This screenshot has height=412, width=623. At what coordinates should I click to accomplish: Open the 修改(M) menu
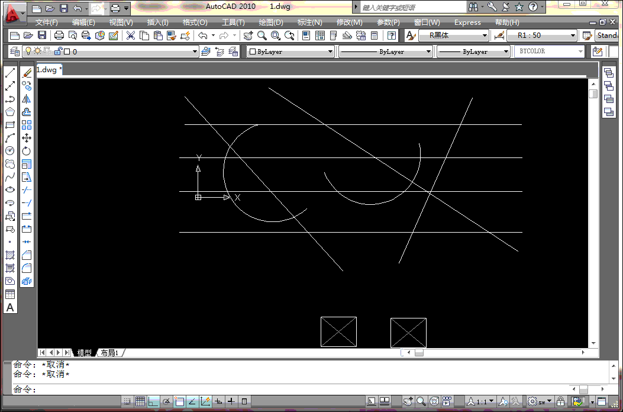[x=349, y=22]
